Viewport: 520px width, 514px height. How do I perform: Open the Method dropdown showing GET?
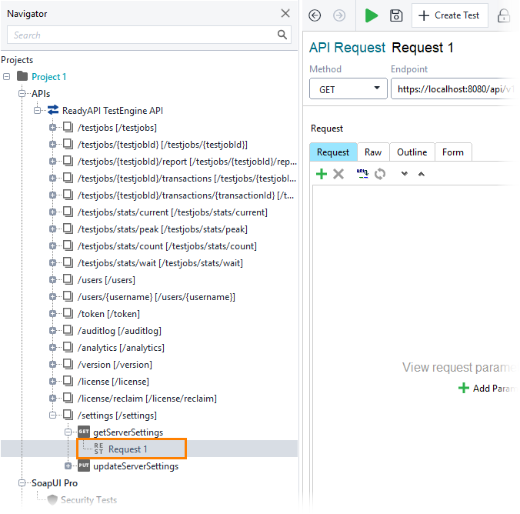(x=348, y=89)
